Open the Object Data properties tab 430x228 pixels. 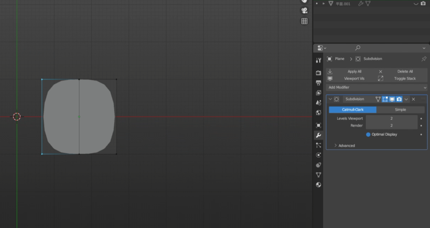coord(318,175)
